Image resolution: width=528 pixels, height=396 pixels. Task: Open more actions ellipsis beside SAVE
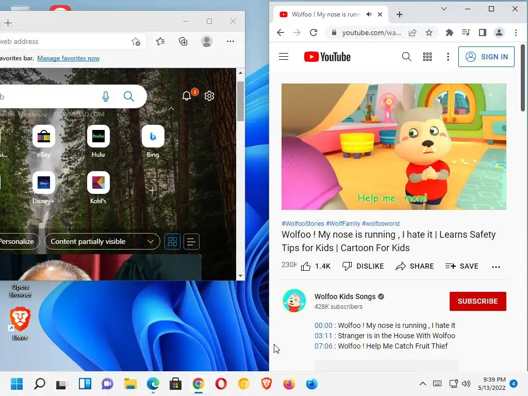click(x=496, y=267)
